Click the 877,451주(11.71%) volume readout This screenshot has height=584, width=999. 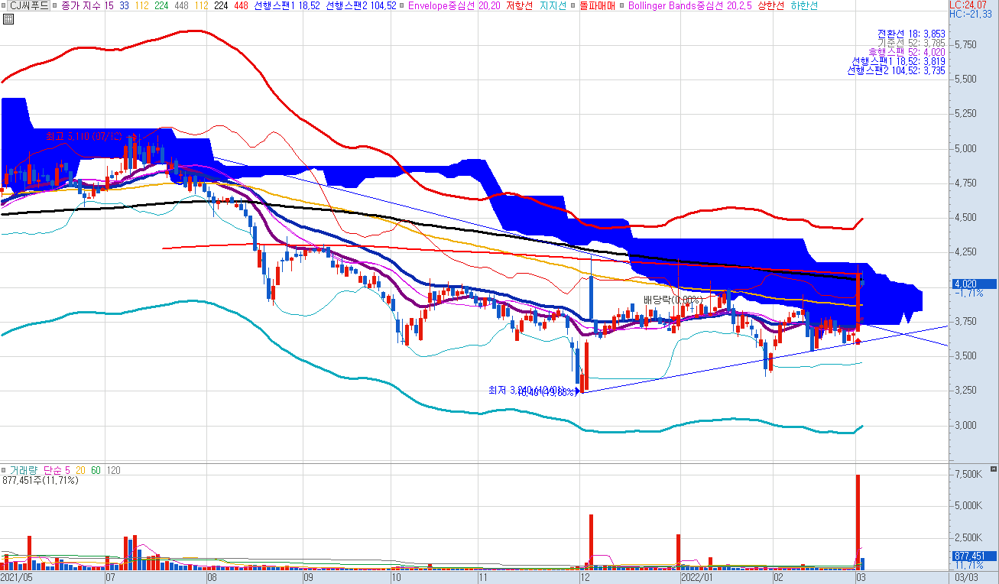[x=40, y=481]
